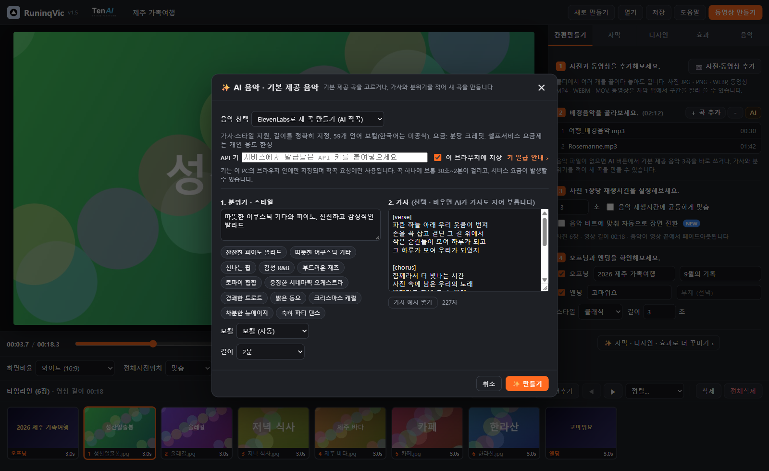The width and height of the screenshot is (769, 471).
Task: Switch to the 효과 tab
Action: pyautogui.click(x=703, y=35)
